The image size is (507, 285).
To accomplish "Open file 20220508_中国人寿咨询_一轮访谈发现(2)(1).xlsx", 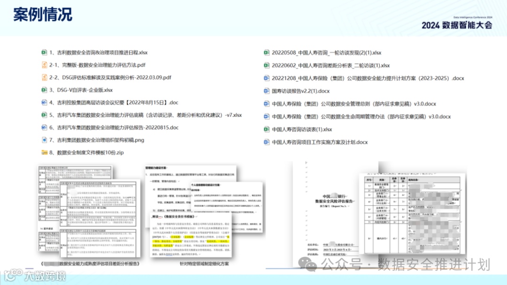I will tap(327, 52).
